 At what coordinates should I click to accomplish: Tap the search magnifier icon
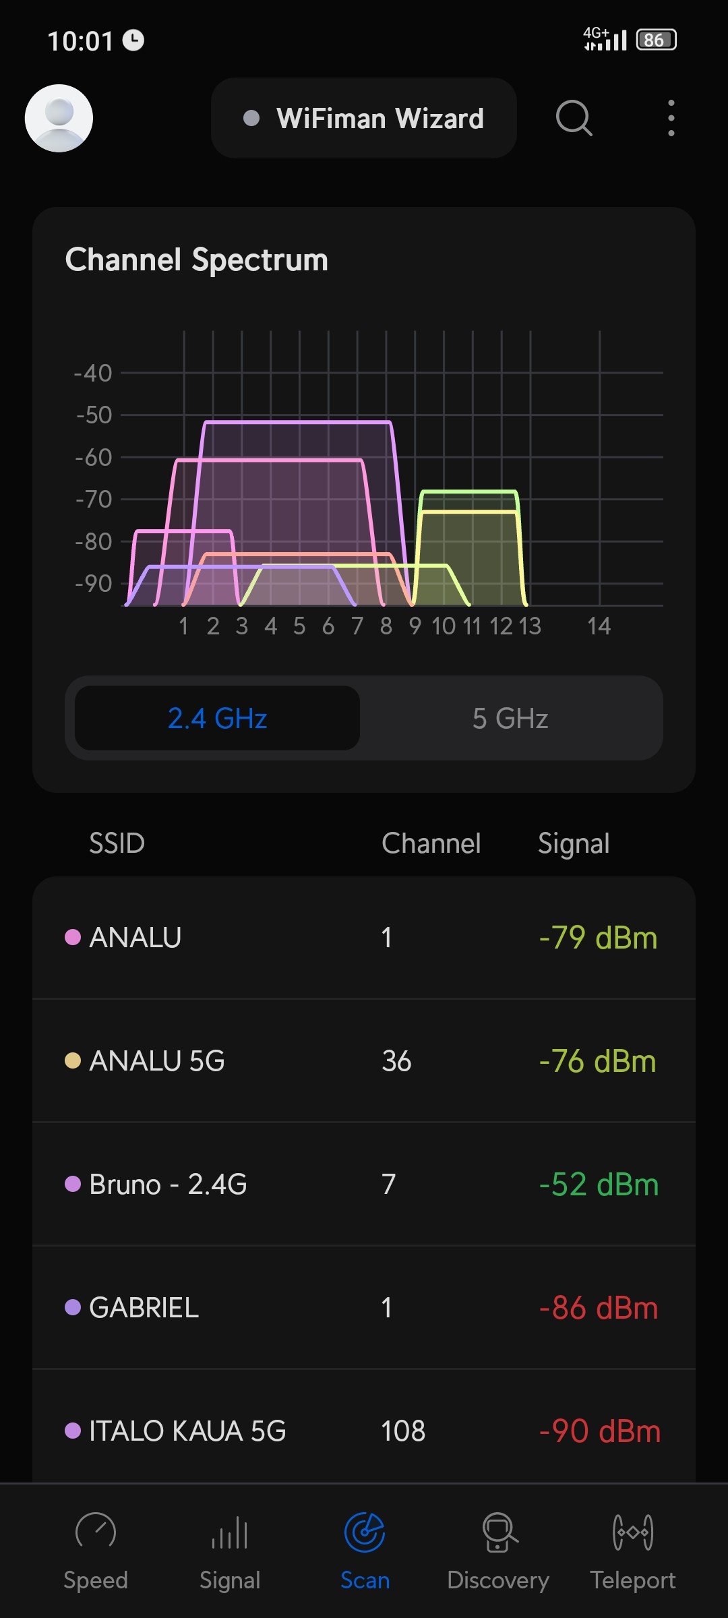[x=574, y=118]
